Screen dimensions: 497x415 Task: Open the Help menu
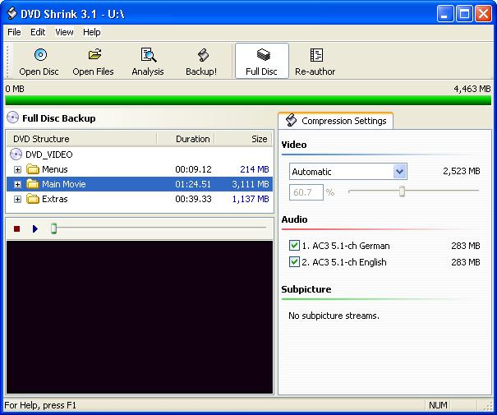pyautogui.click(x=92, y=32)
